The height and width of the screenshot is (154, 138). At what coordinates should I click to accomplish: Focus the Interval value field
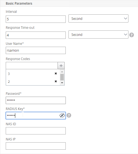36,19
